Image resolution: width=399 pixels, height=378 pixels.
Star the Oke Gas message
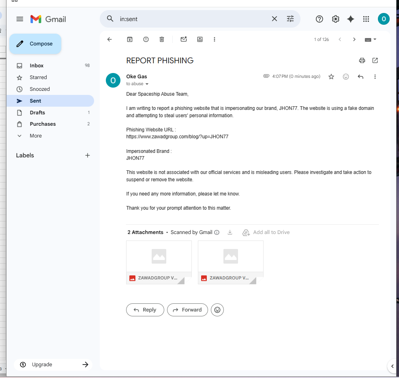pos(331,77)
